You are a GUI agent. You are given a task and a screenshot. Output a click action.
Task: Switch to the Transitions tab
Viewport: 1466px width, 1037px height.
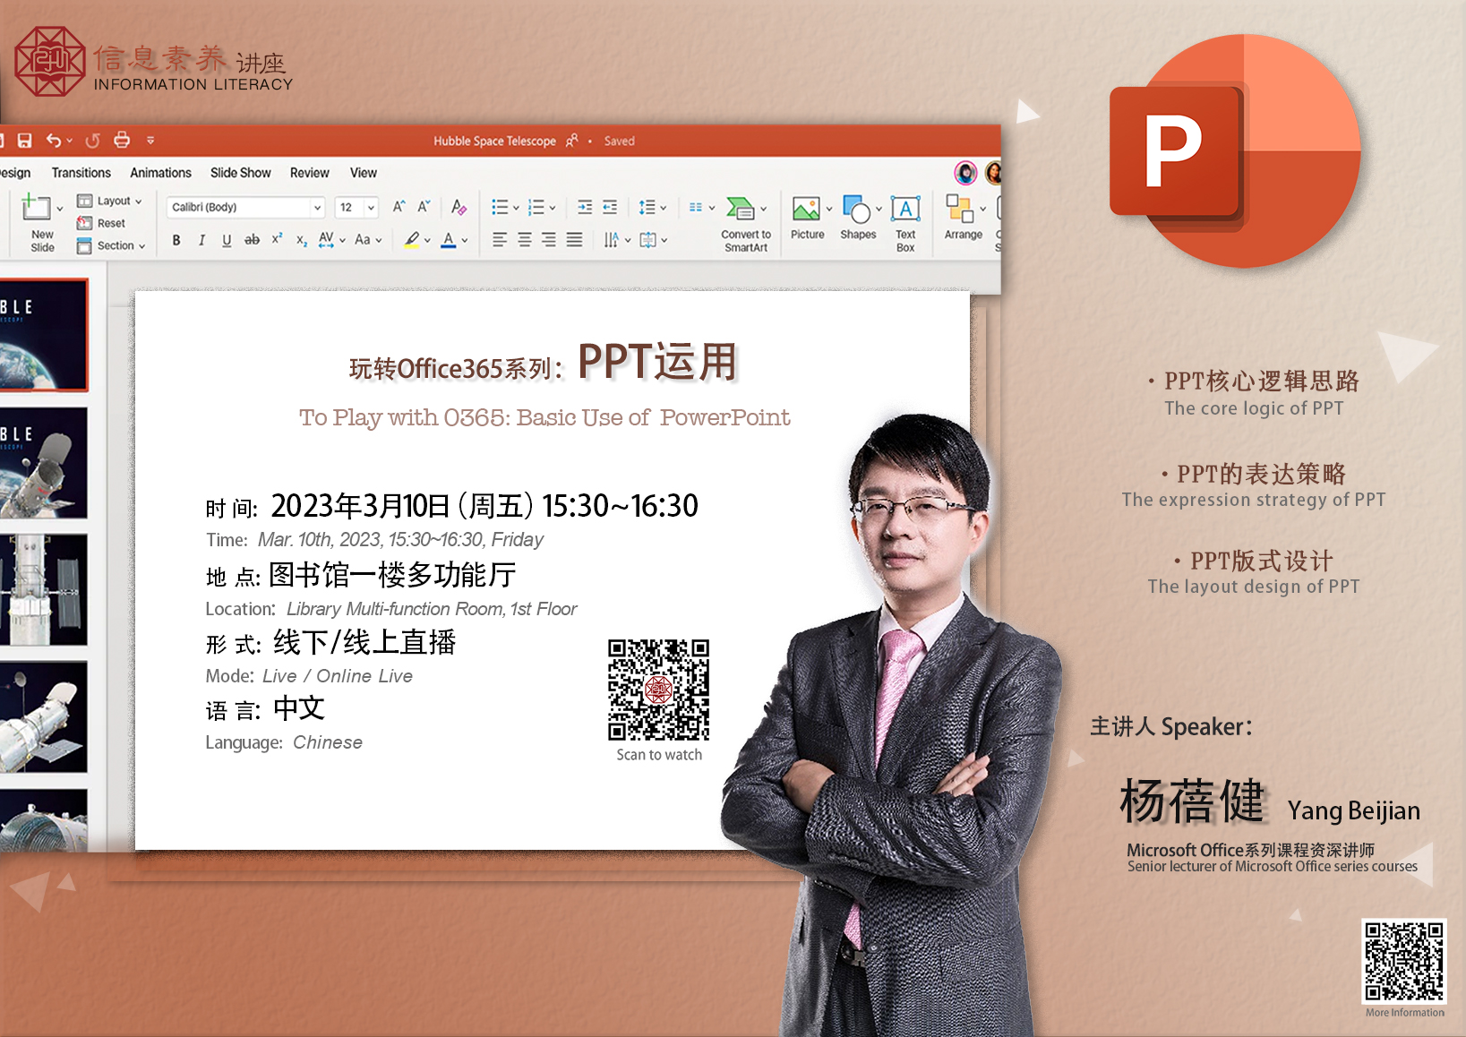point(81,173)
